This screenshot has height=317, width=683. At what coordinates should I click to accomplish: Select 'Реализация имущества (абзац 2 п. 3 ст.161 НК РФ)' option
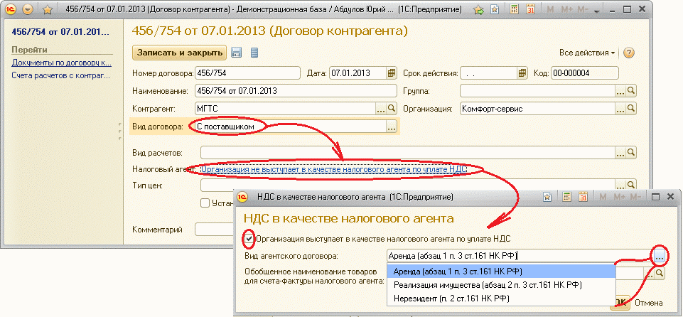click(501, 285)
